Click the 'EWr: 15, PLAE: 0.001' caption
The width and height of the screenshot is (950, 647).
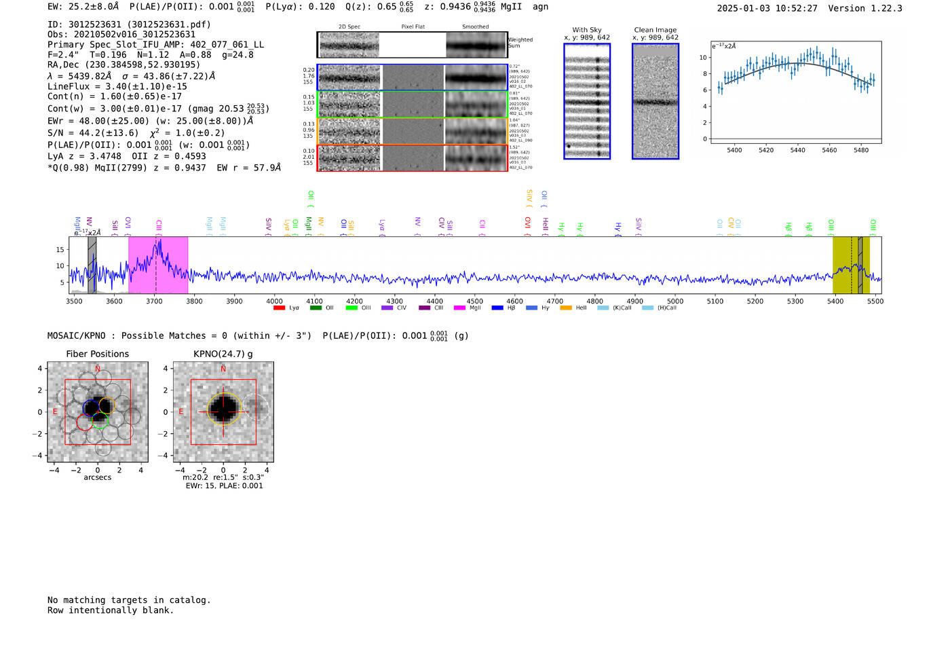(x=224, y=485)
